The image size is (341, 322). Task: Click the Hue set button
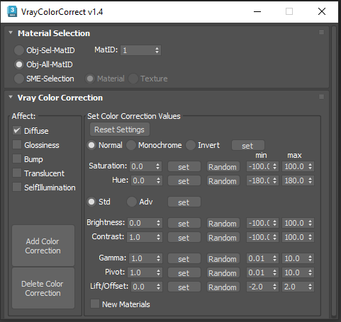pyautogui.click(x=184, y=180)
